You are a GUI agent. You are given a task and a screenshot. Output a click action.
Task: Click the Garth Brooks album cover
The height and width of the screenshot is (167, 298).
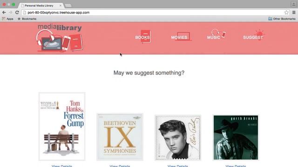236,137
